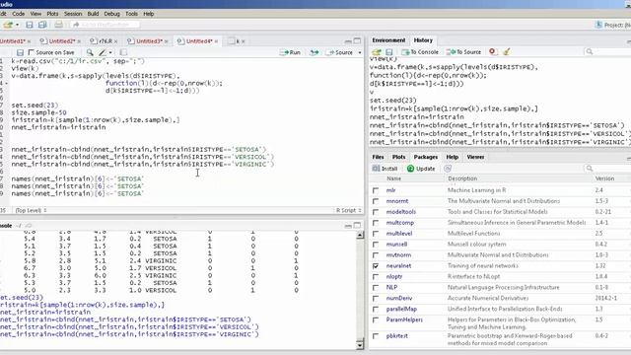This screenshot has height=355, width=631.
Task: Check the numDeriv package checkbox
Action: [x=376, y=299]
